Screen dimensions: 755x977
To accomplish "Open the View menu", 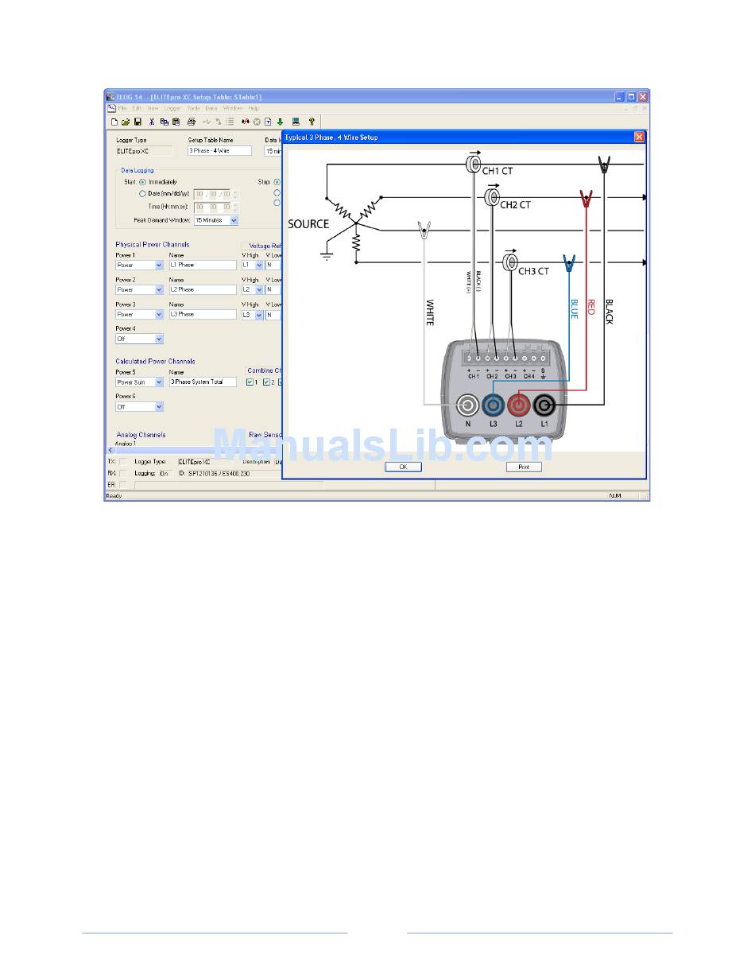I will click(x=153, y=108).
